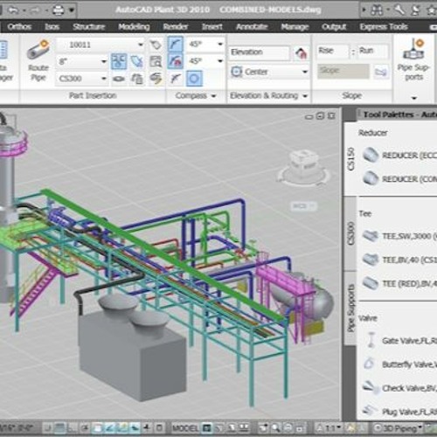
Task: Click the REDUCER (CON tool in the palette
Action: (399, 178)
